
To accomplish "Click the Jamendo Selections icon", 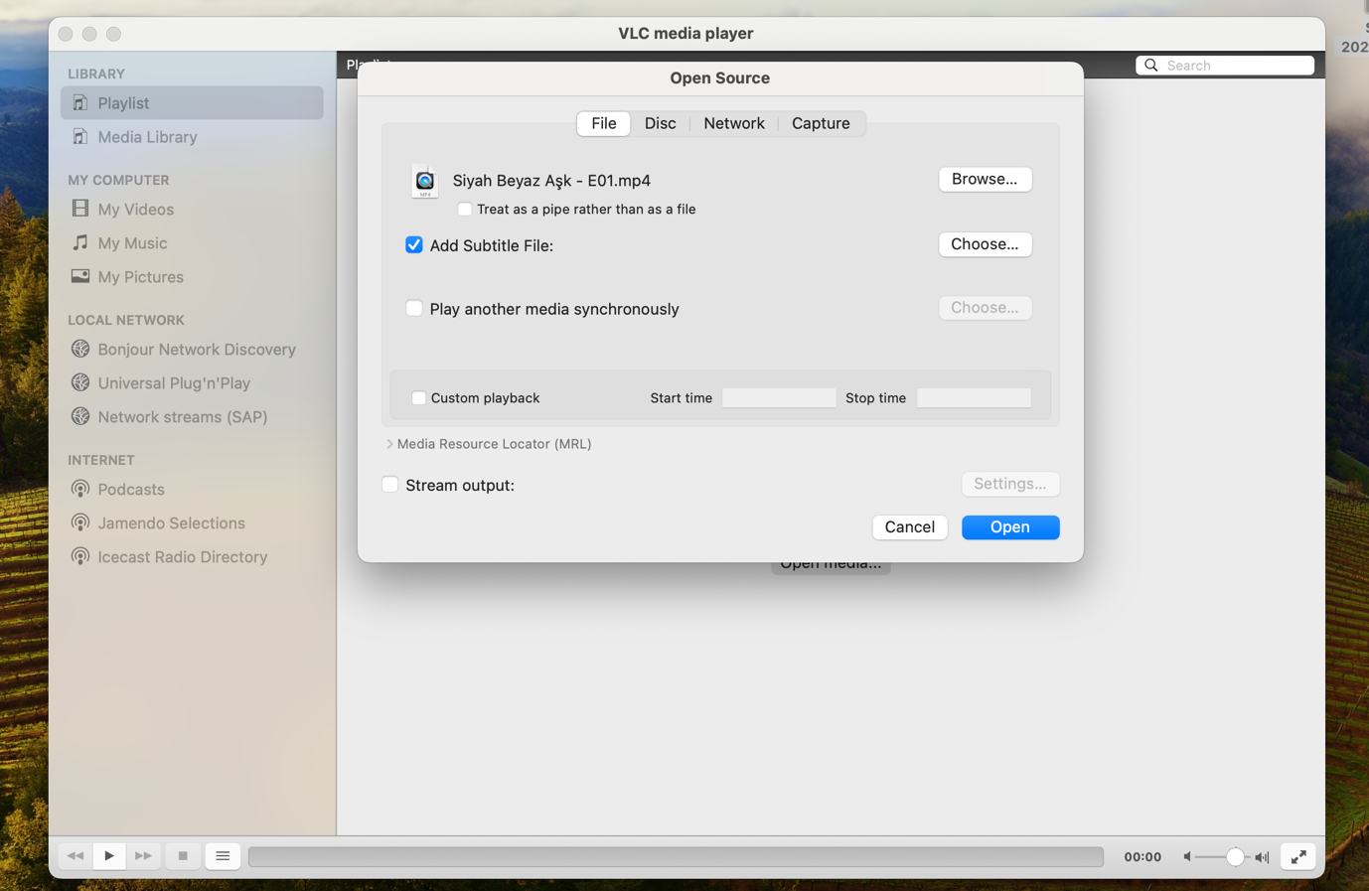I will (80, 522).
